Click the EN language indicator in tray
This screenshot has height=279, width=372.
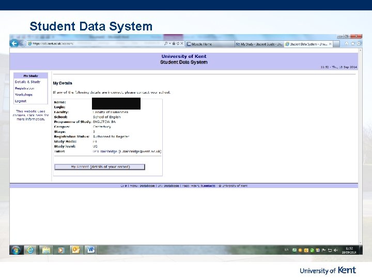[x=287, y=250]
